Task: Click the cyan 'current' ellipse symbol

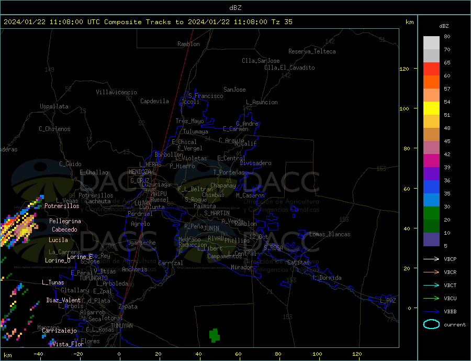Action: 431,324
